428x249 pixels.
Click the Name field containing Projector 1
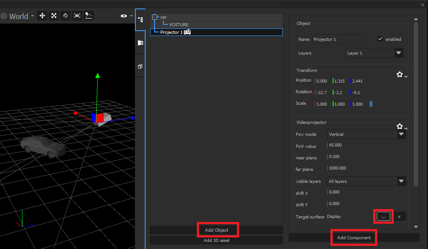[338, 39]
